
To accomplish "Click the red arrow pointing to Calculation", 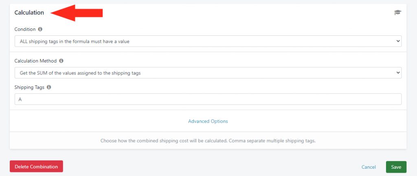I will pos(77,13).
